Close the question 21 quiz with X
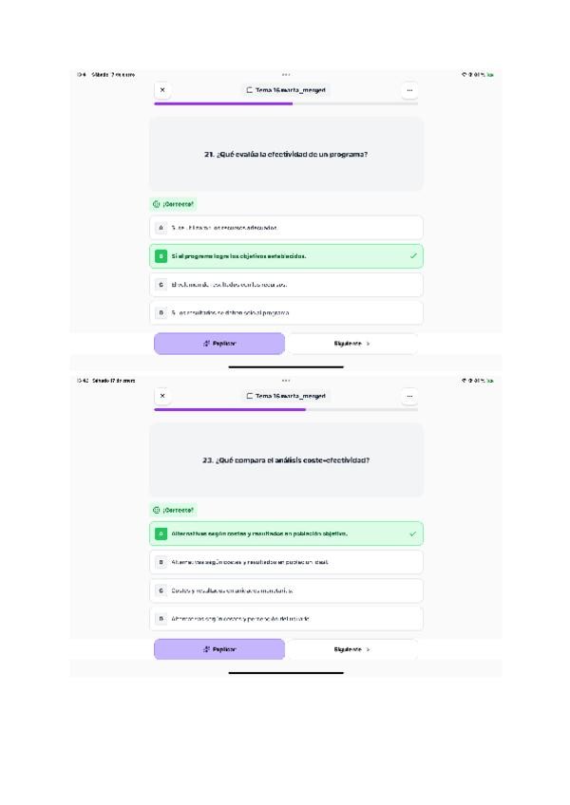The width and height of the screenshot is (570, 805). pos(162,90)
